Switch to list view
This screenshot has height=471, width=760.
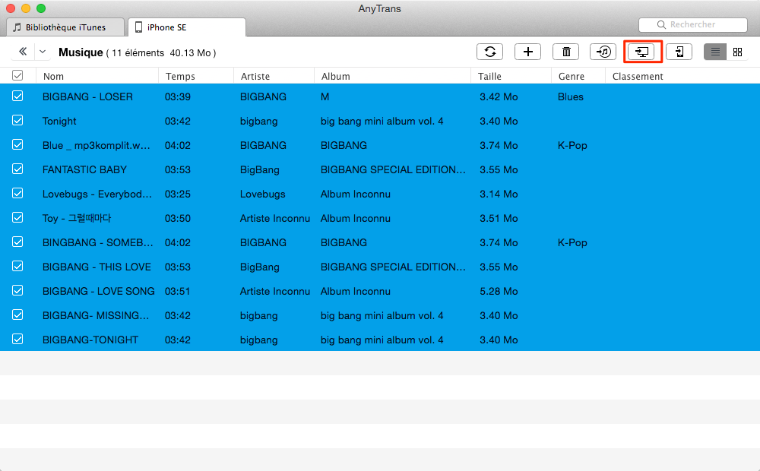[x=715, y=52]
